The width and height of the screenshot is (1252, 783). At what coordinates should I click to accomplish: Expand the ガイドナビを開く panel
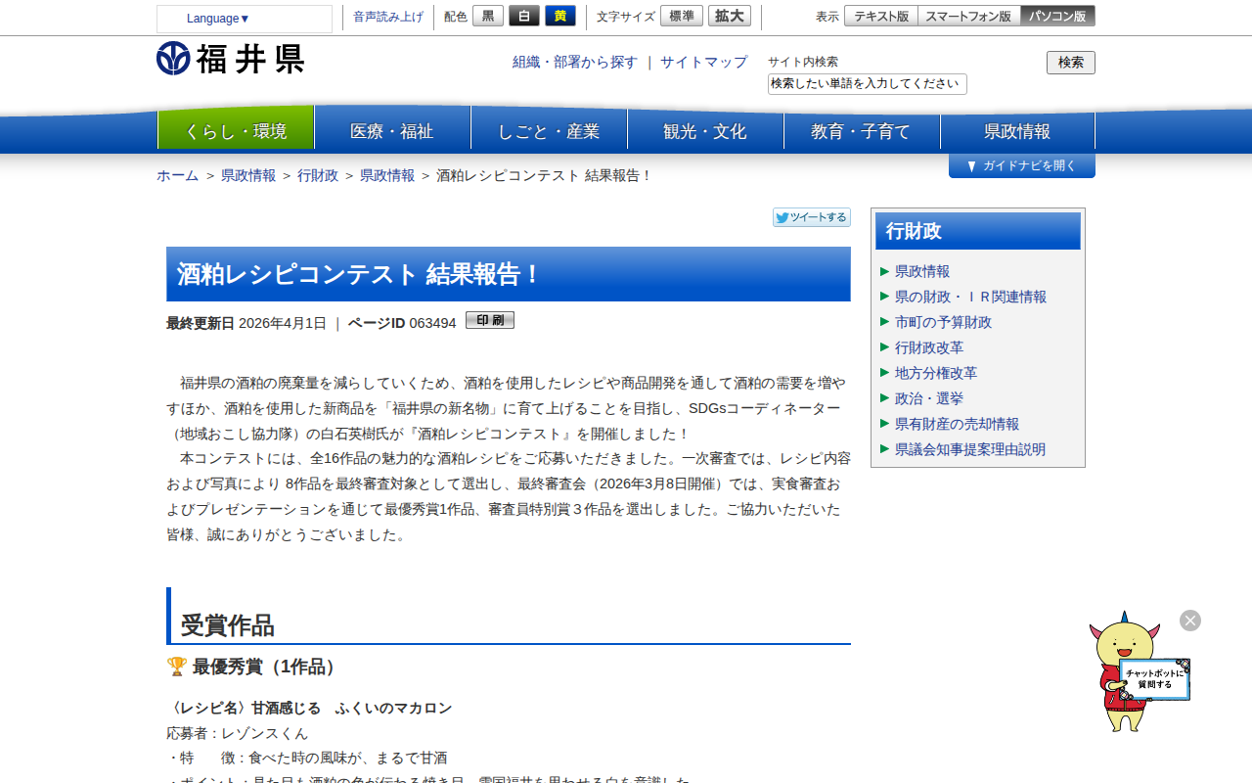[1022, 166]
